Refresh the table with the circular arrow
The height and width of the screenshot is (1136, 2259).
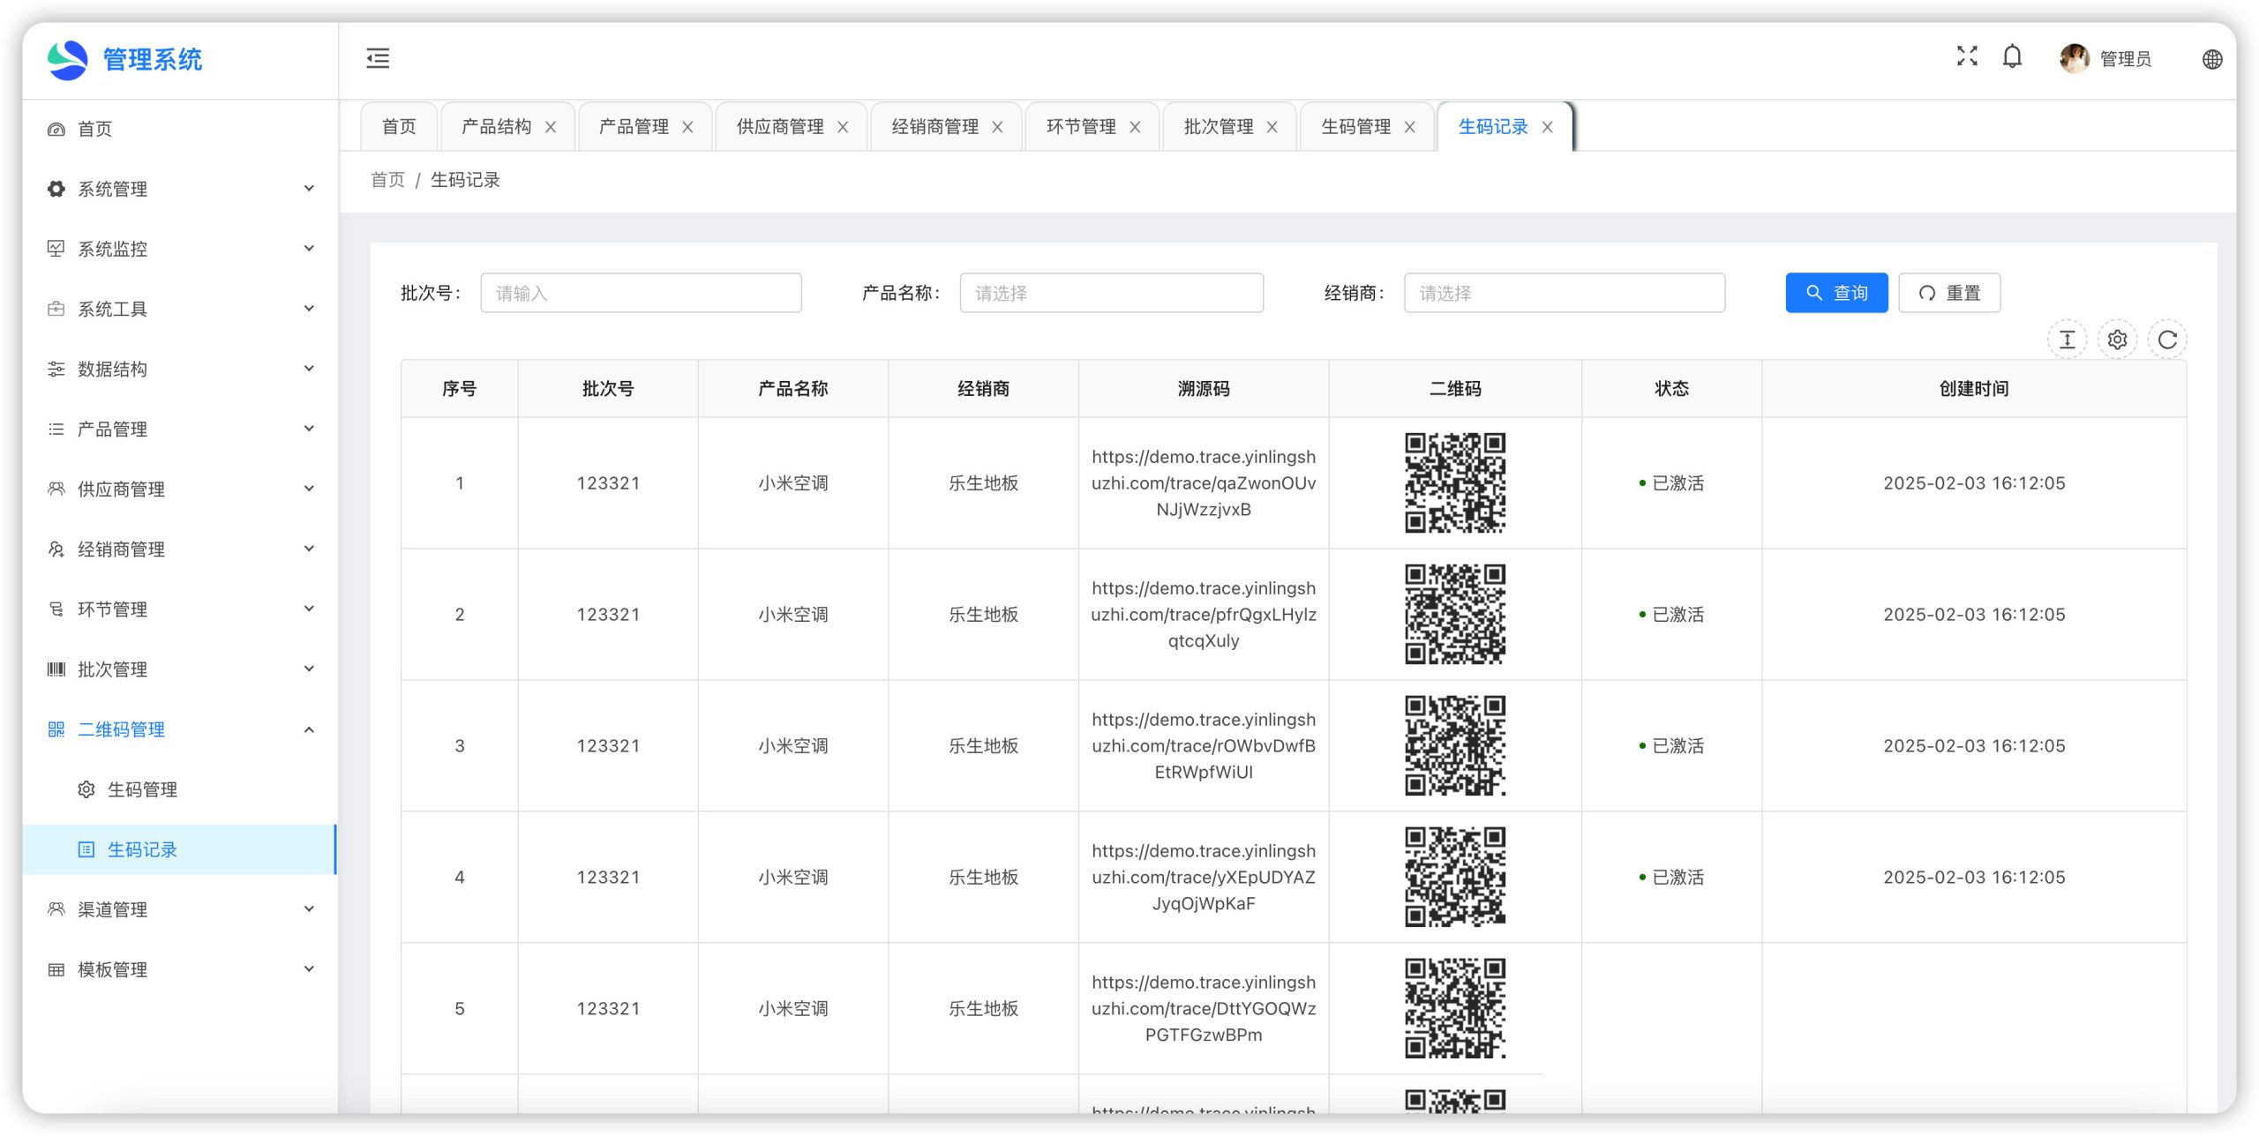pos(2167,340)
